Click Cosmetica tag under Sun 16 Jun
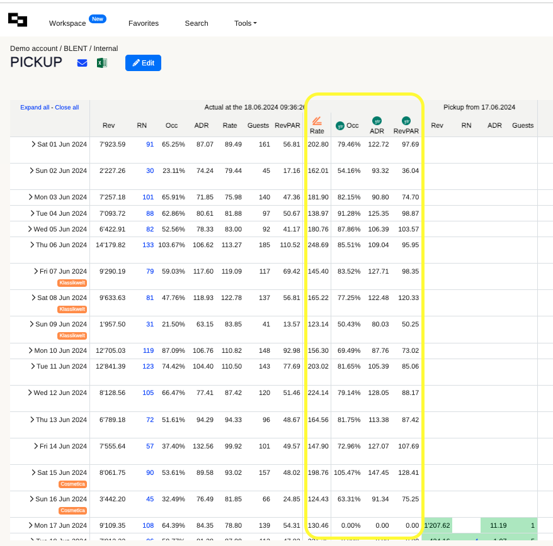553x546 pixels. click(x=72, y=510)
